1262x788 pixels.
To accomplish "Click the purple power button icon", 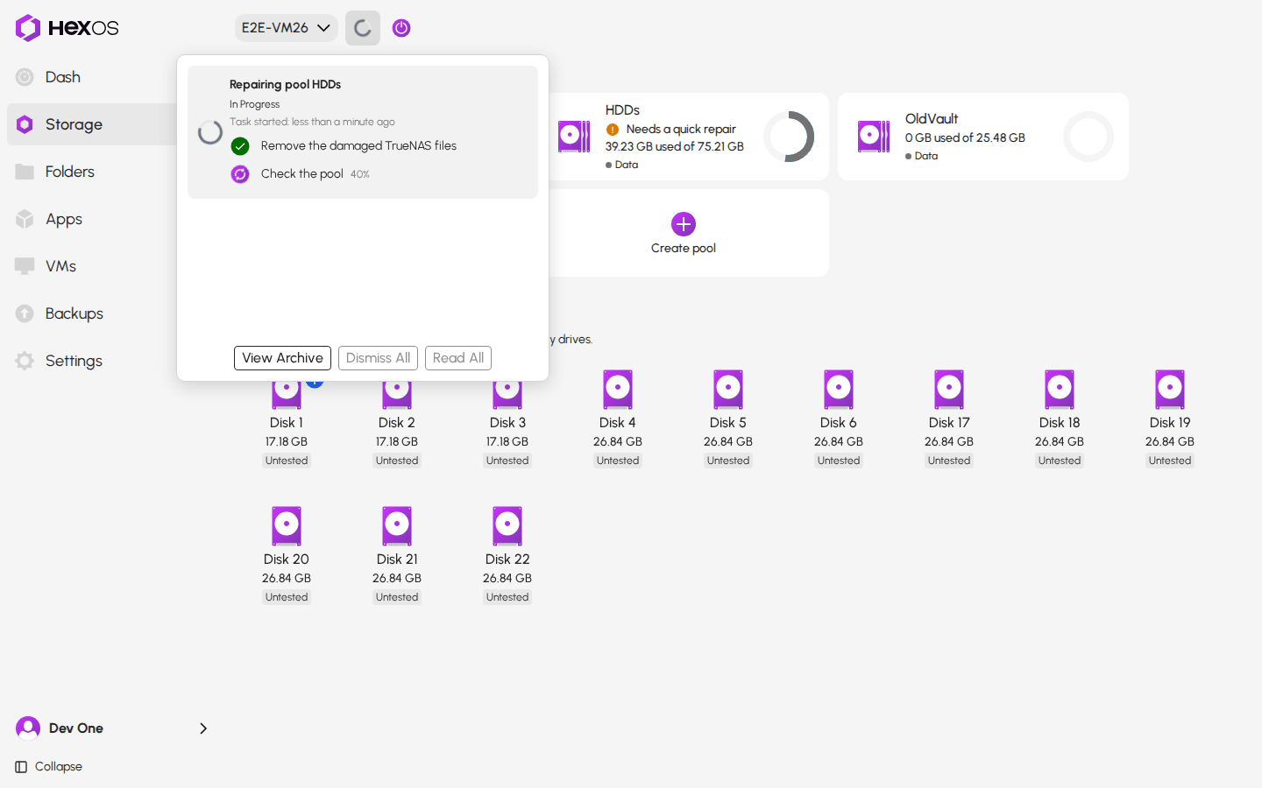I will [401, 28].
